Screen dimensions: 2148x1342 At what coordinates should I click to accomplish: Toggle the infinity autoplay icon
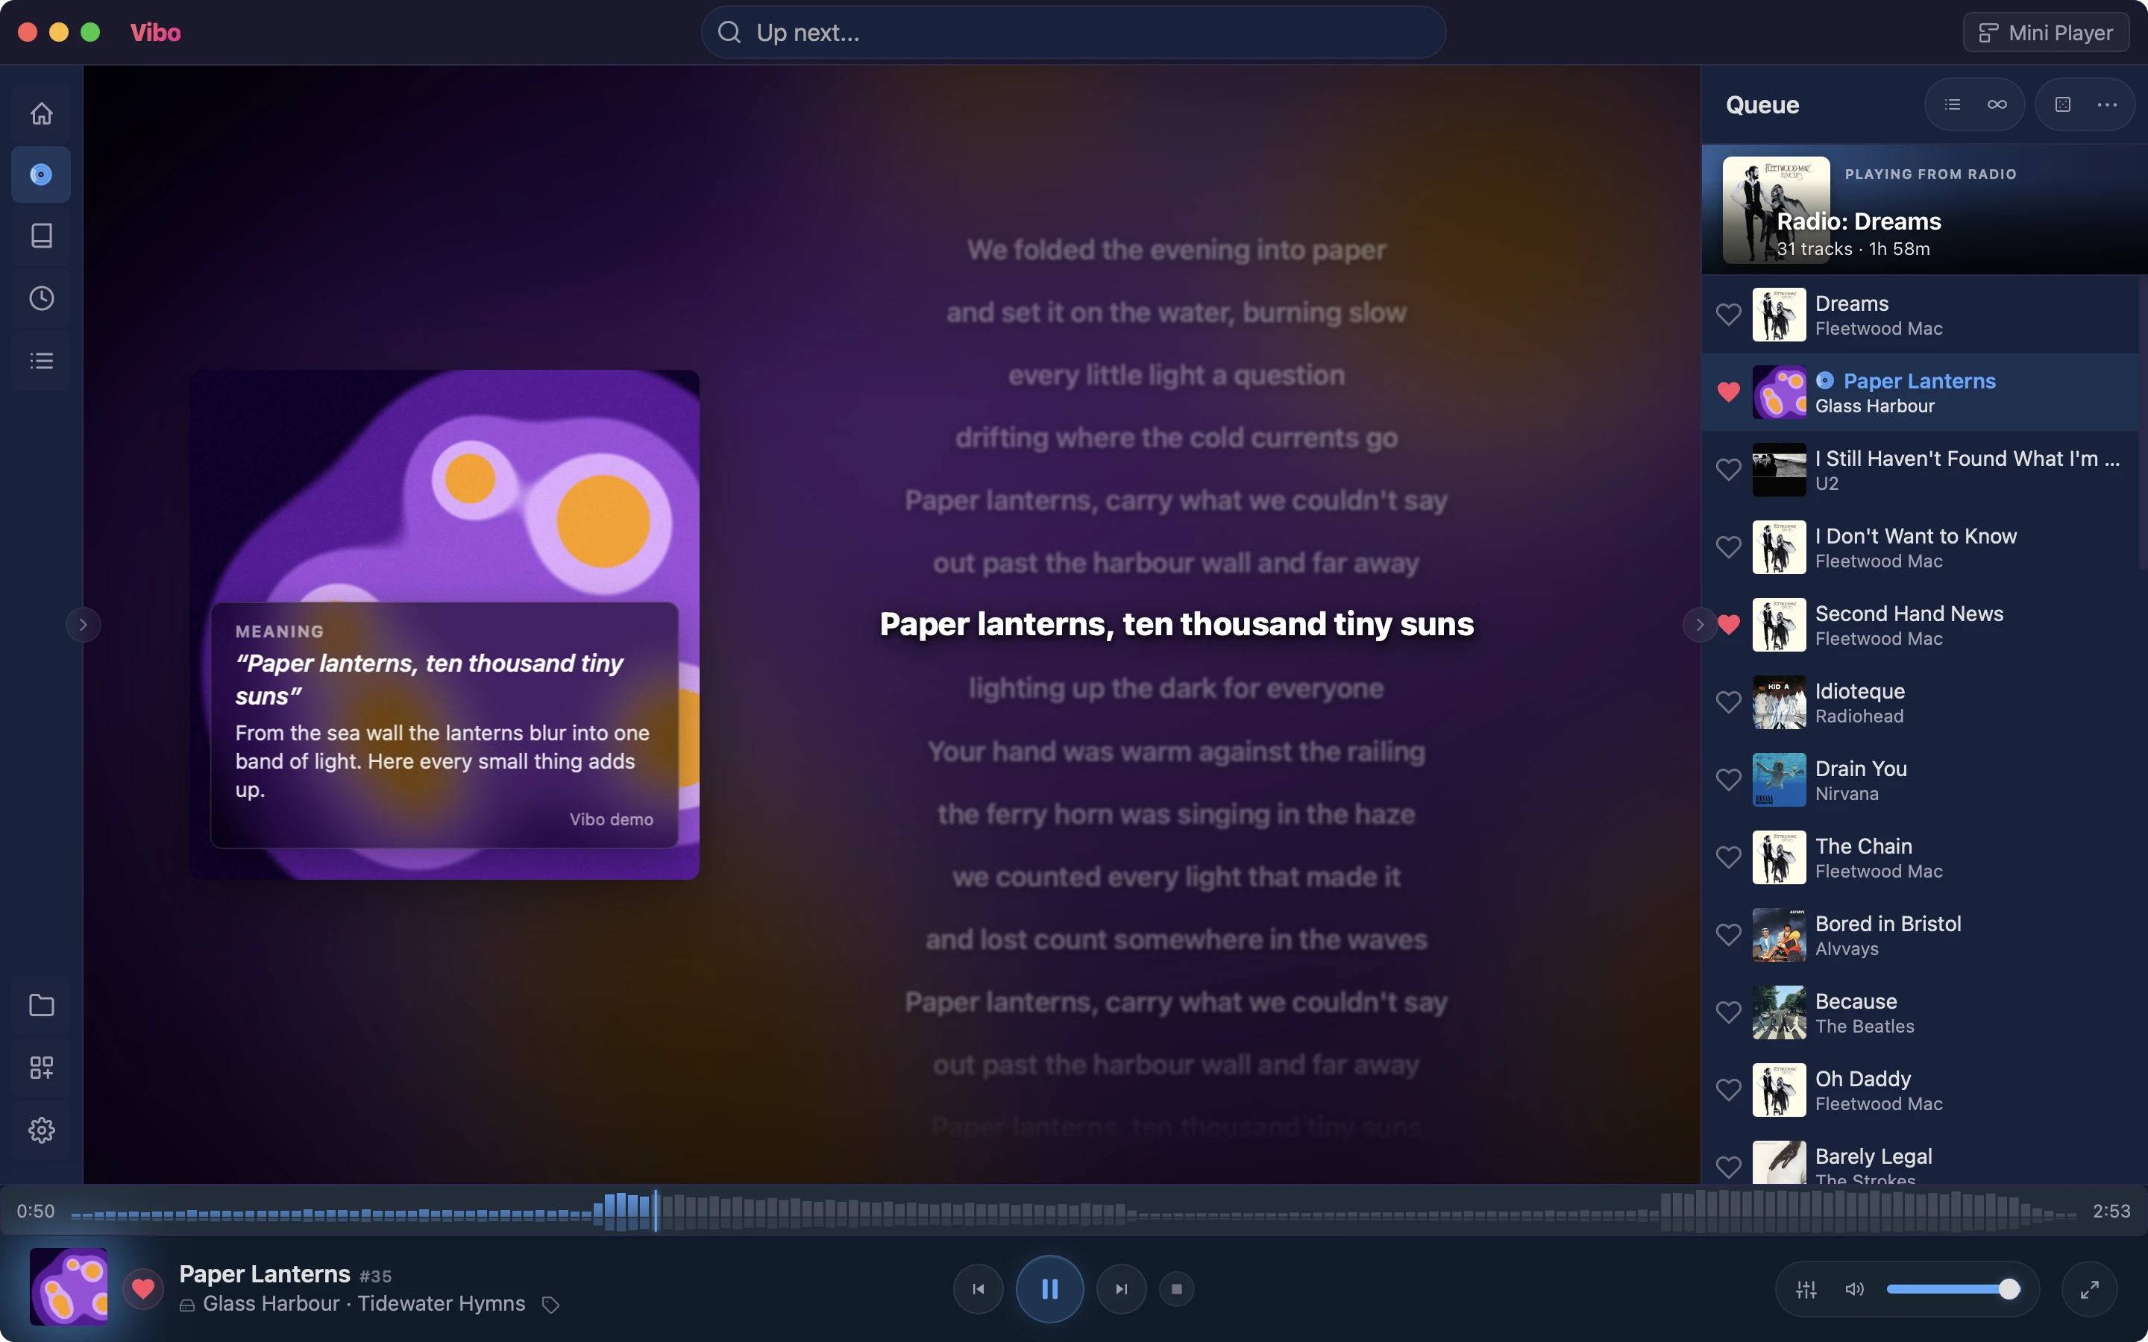(x=1997, y=104)
